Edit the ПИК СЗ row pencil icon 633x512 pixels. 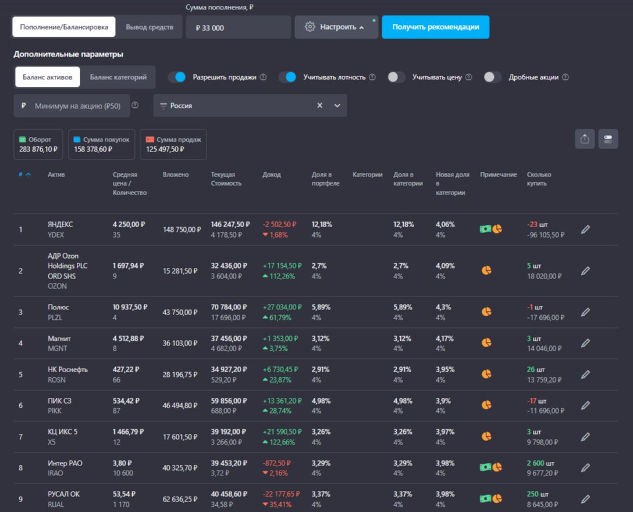(x=585, y=405)
